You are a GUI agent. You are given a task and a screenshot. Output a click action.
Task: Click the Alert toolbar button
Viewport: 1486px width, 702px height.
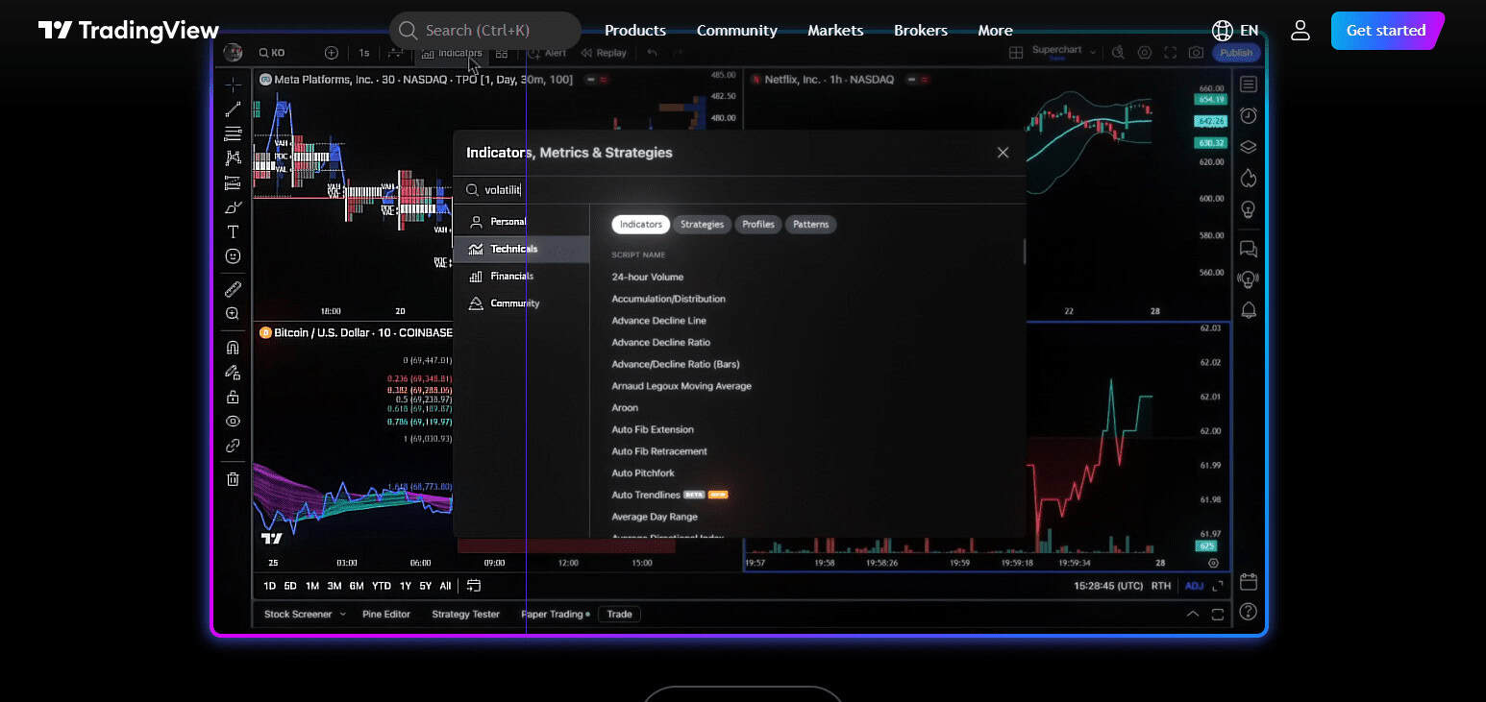(x=548, y=53)
